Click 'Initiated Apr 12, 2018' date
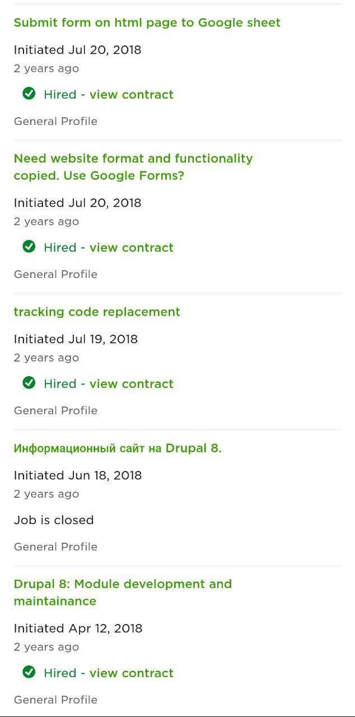Viewport: 355px width, 717px height. tap(78, 628)
